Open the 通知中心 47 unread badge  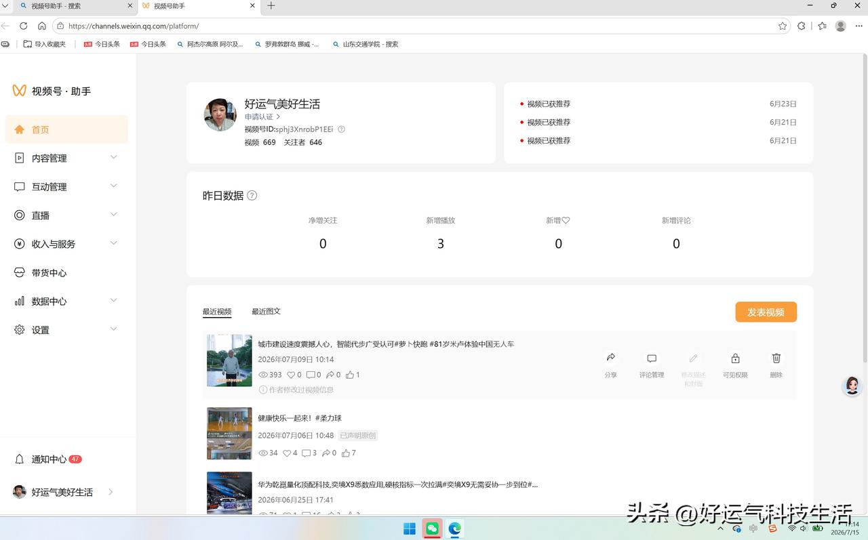coord(75,459)
